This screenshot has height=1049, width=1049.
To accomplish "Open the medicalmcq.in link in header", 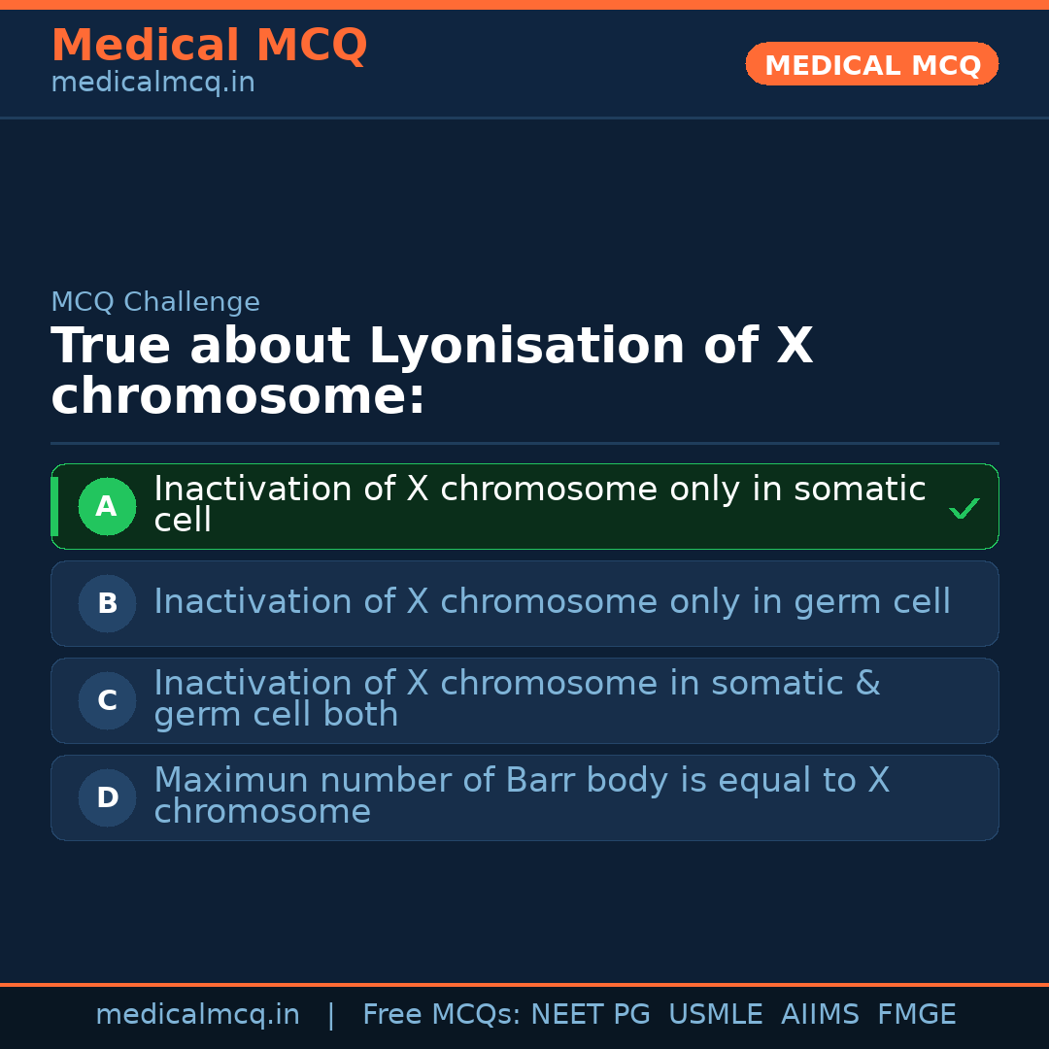I will point(152,84).
